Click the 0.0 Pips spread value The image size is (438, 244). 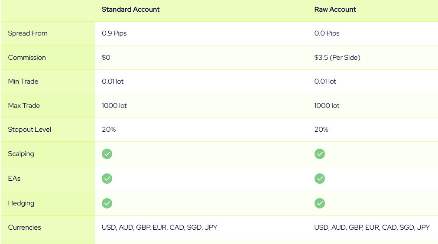tap(327, 33)
